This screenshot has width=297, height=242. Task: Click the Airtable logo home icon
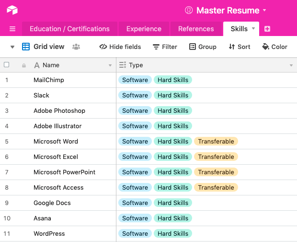pyautogui.click(x=12, y=10)
